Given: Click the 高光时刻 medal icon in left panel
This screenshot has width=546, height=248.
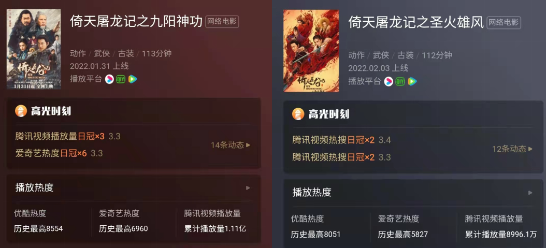Looking at the screenshot, I should [21, 111].
